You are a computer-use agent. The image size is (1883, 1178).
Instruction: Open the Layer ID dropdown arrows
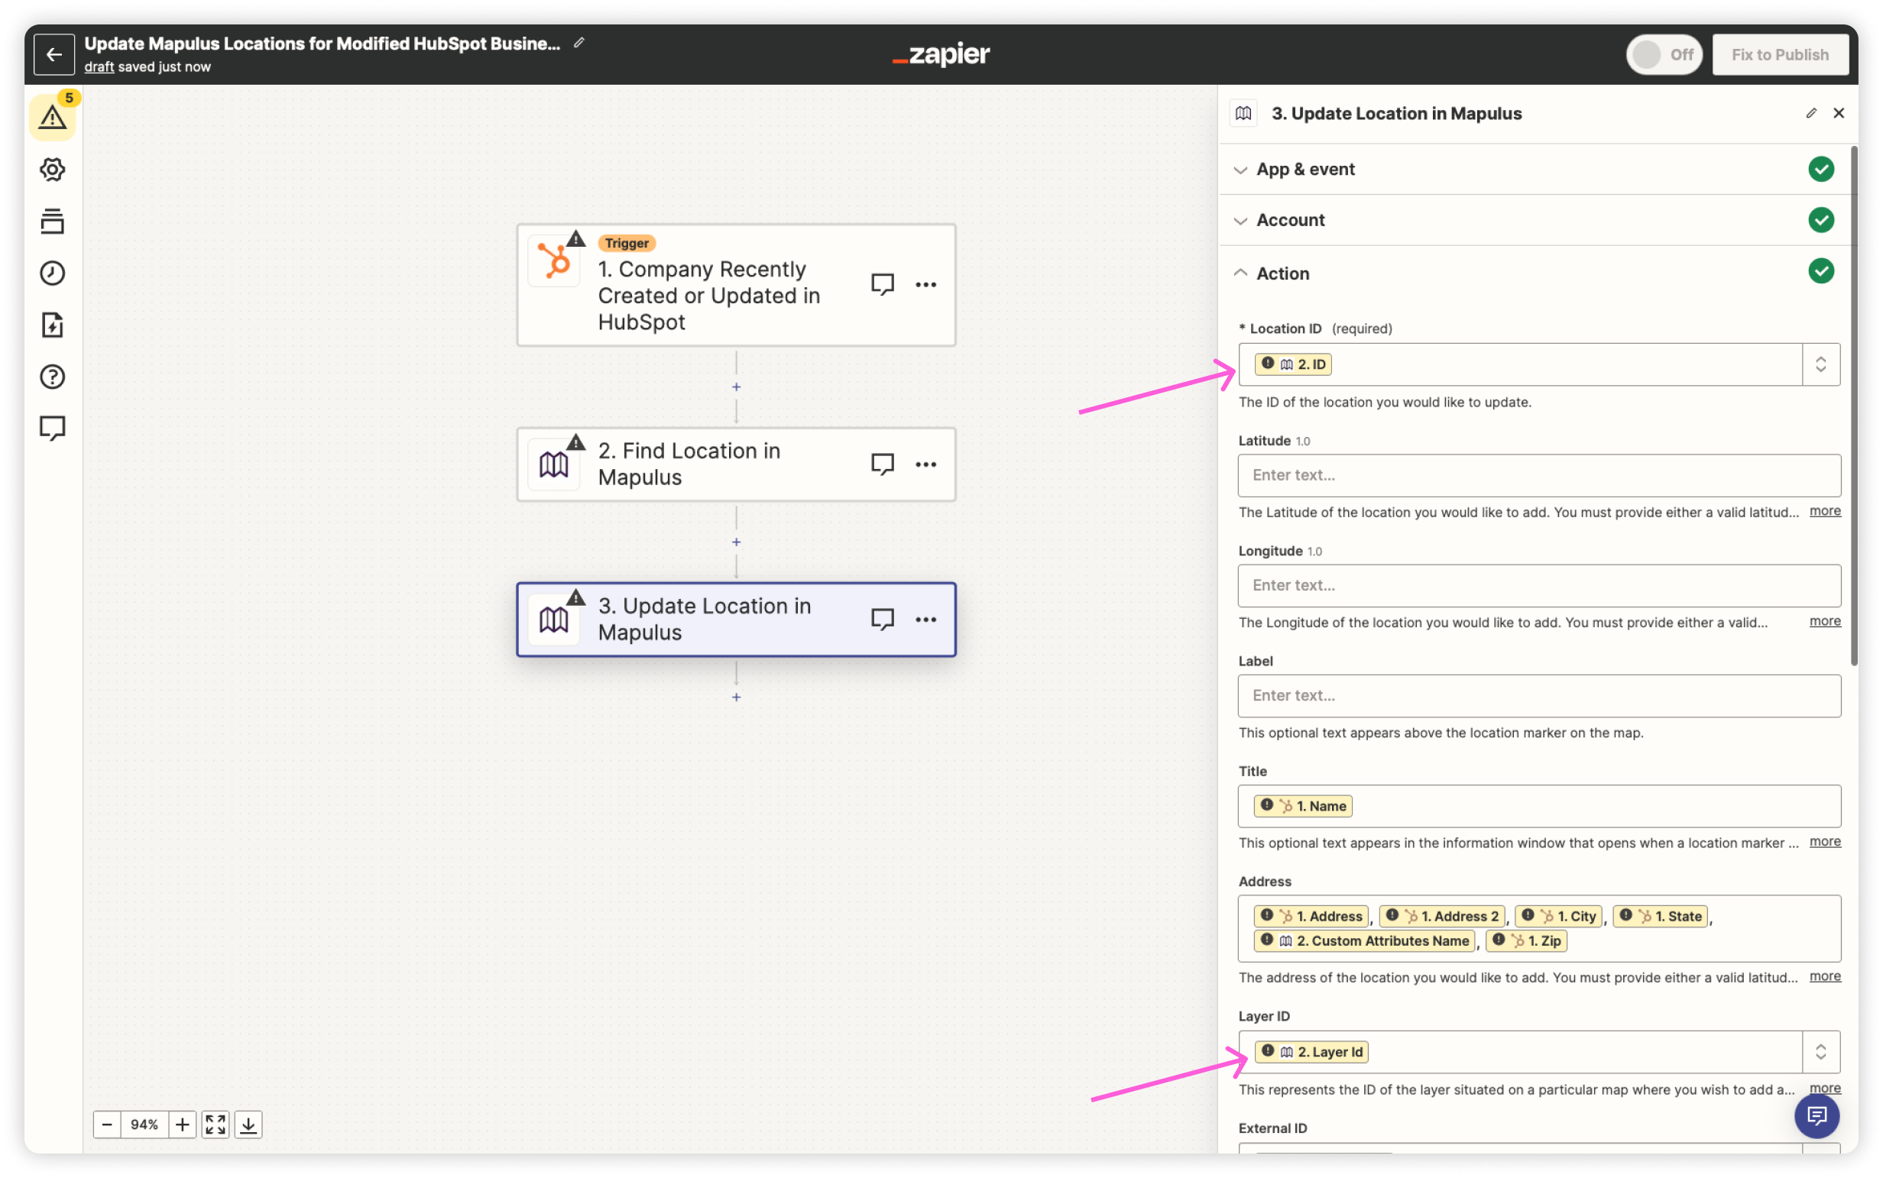(1820, 1052)
